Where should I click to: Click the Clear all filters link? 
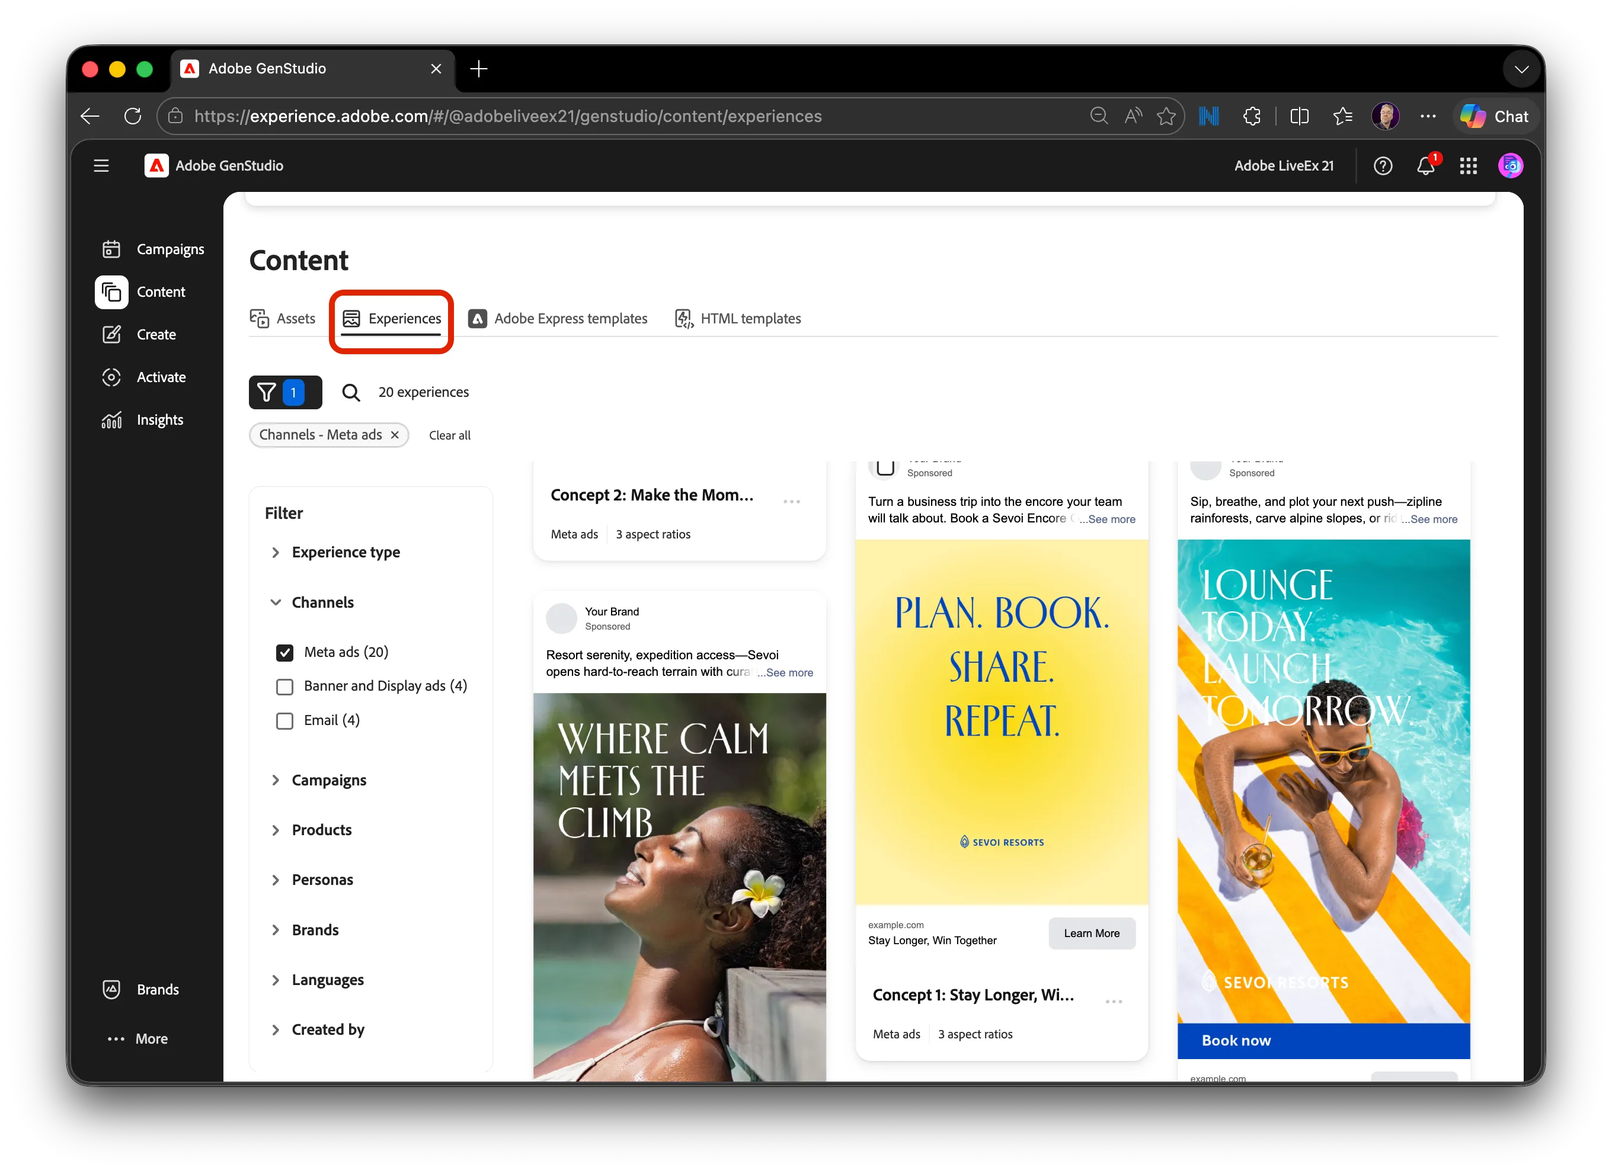(449, 435)
